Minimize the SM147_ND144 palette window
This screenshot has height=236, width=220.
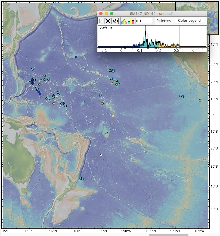(106, 14)
